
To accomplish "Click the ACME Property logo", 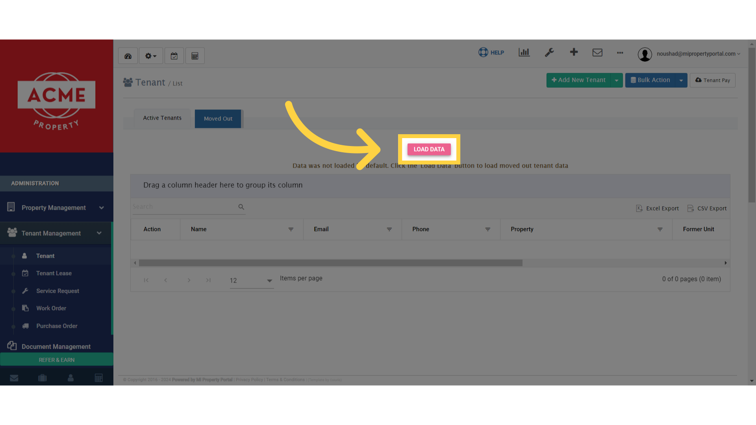I will [x=56, y=101].
